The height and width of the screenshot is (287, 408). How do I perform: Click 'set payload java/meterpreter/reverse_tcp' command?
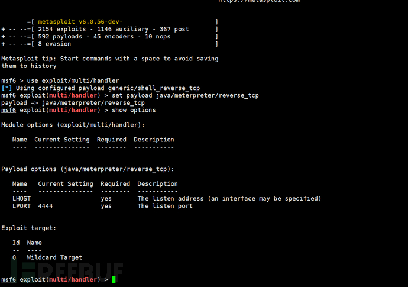[185, 96]
